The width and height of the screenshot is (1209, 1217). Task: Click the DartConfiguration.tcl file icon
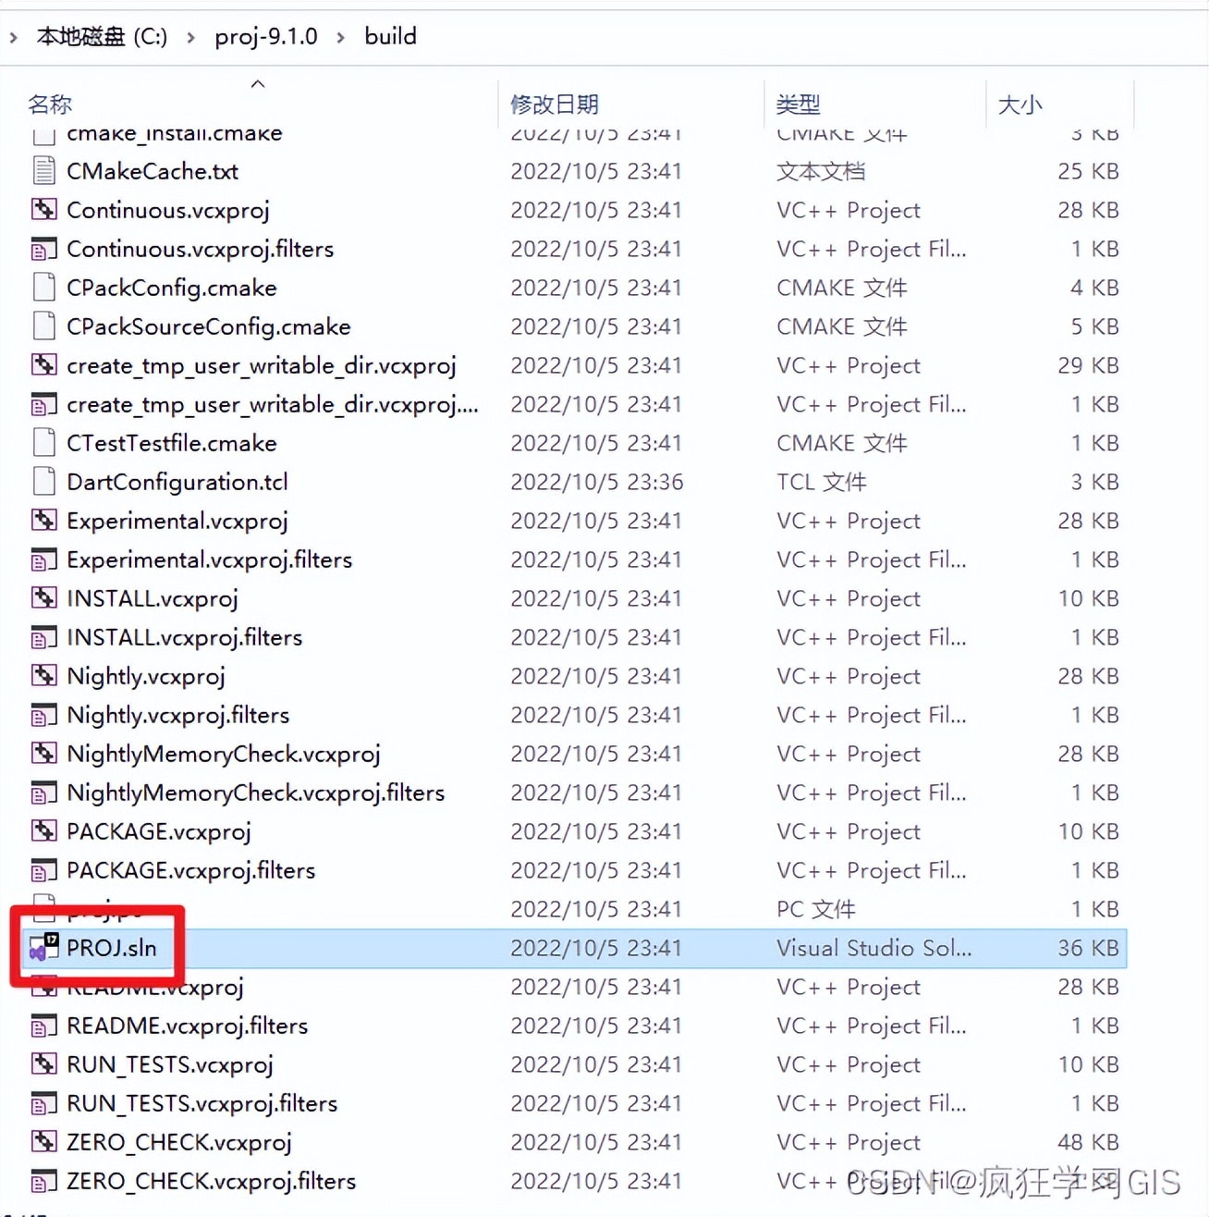coord(43,482)
